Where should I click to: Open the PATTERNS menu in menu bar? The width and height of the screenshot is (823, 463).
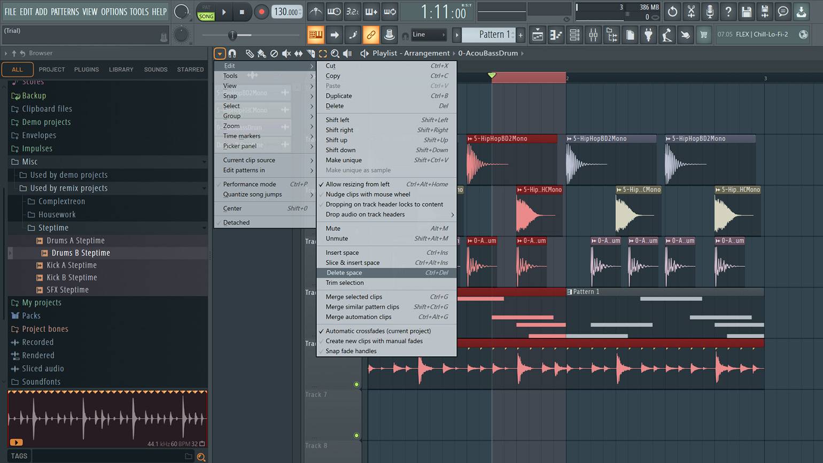(x=65, y=12)
